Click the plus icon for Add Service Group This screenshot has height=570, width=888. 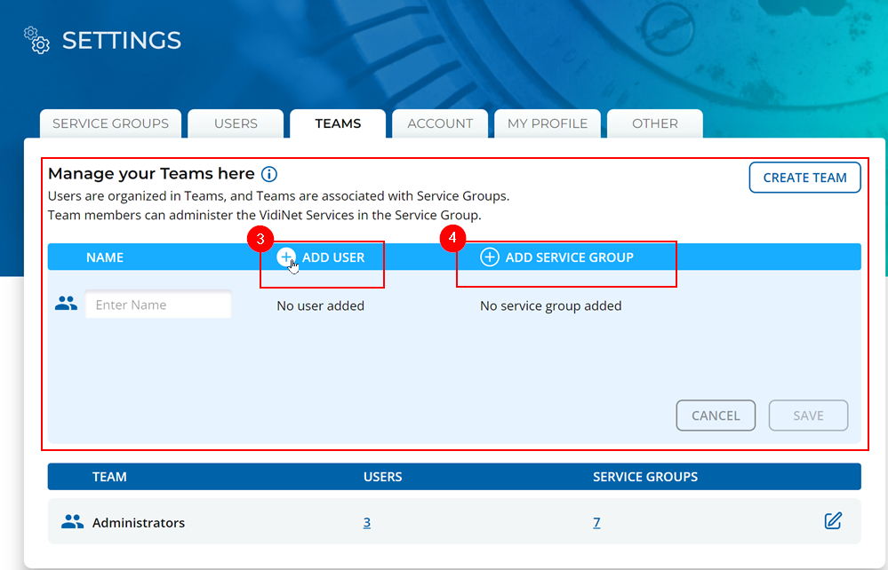tap(489, 257)
